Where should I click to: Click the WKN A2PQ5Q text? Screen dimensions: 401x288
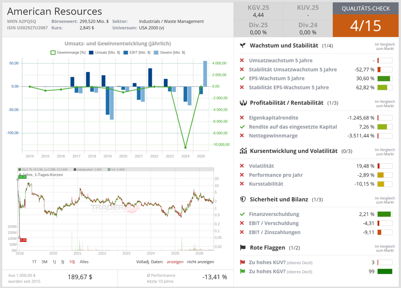[x=22, y=22]
